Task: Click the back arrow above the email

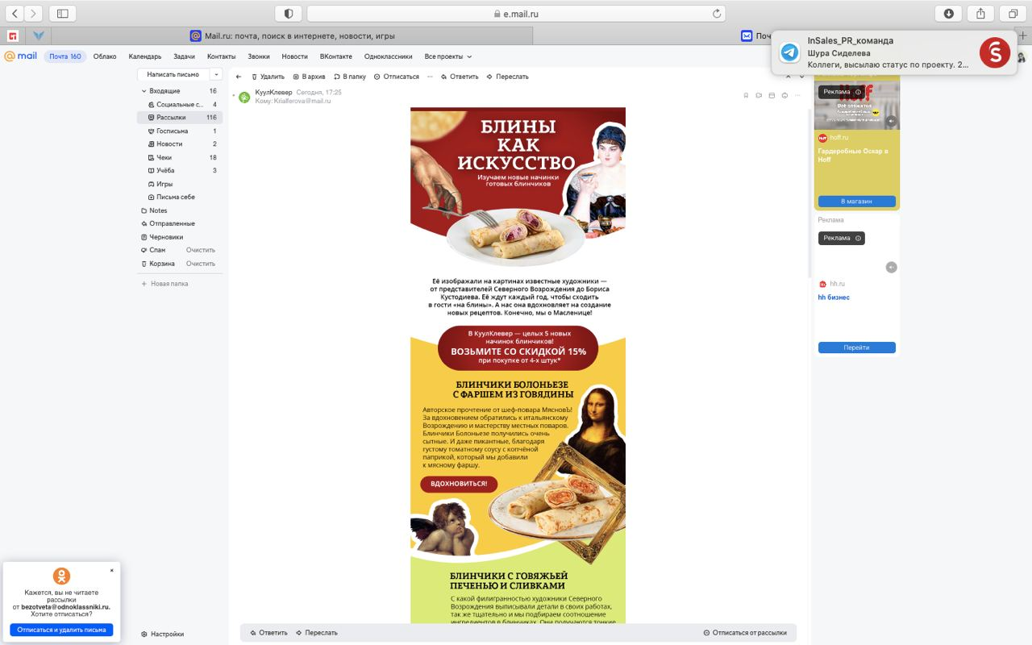Action: click(x=239, y=77)
